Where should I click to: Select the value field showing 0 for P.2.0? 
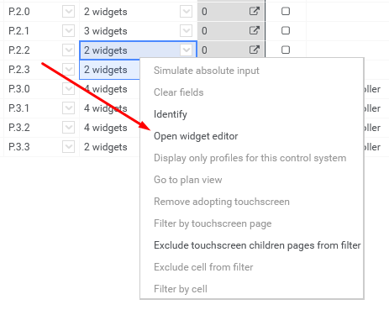pyautogui.click(x=223, y=12)
